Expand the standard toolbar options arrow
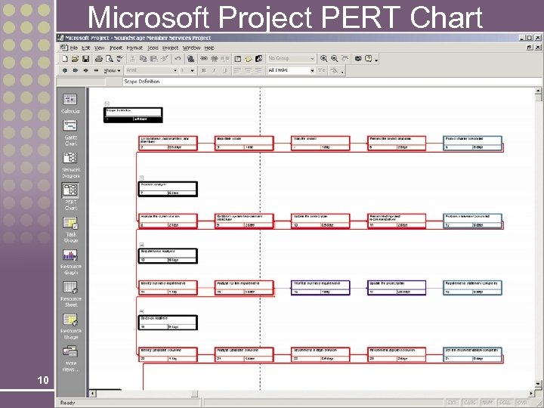544x408 pixels. point(377,60)
